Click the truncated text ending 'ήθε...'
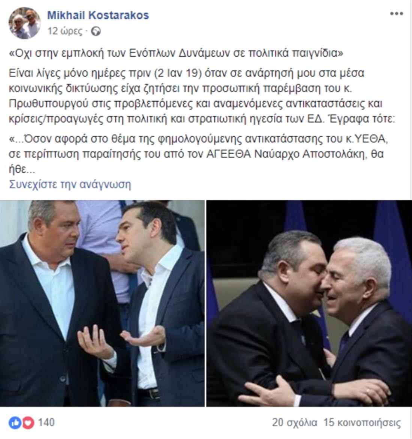 tap(22, 169)
